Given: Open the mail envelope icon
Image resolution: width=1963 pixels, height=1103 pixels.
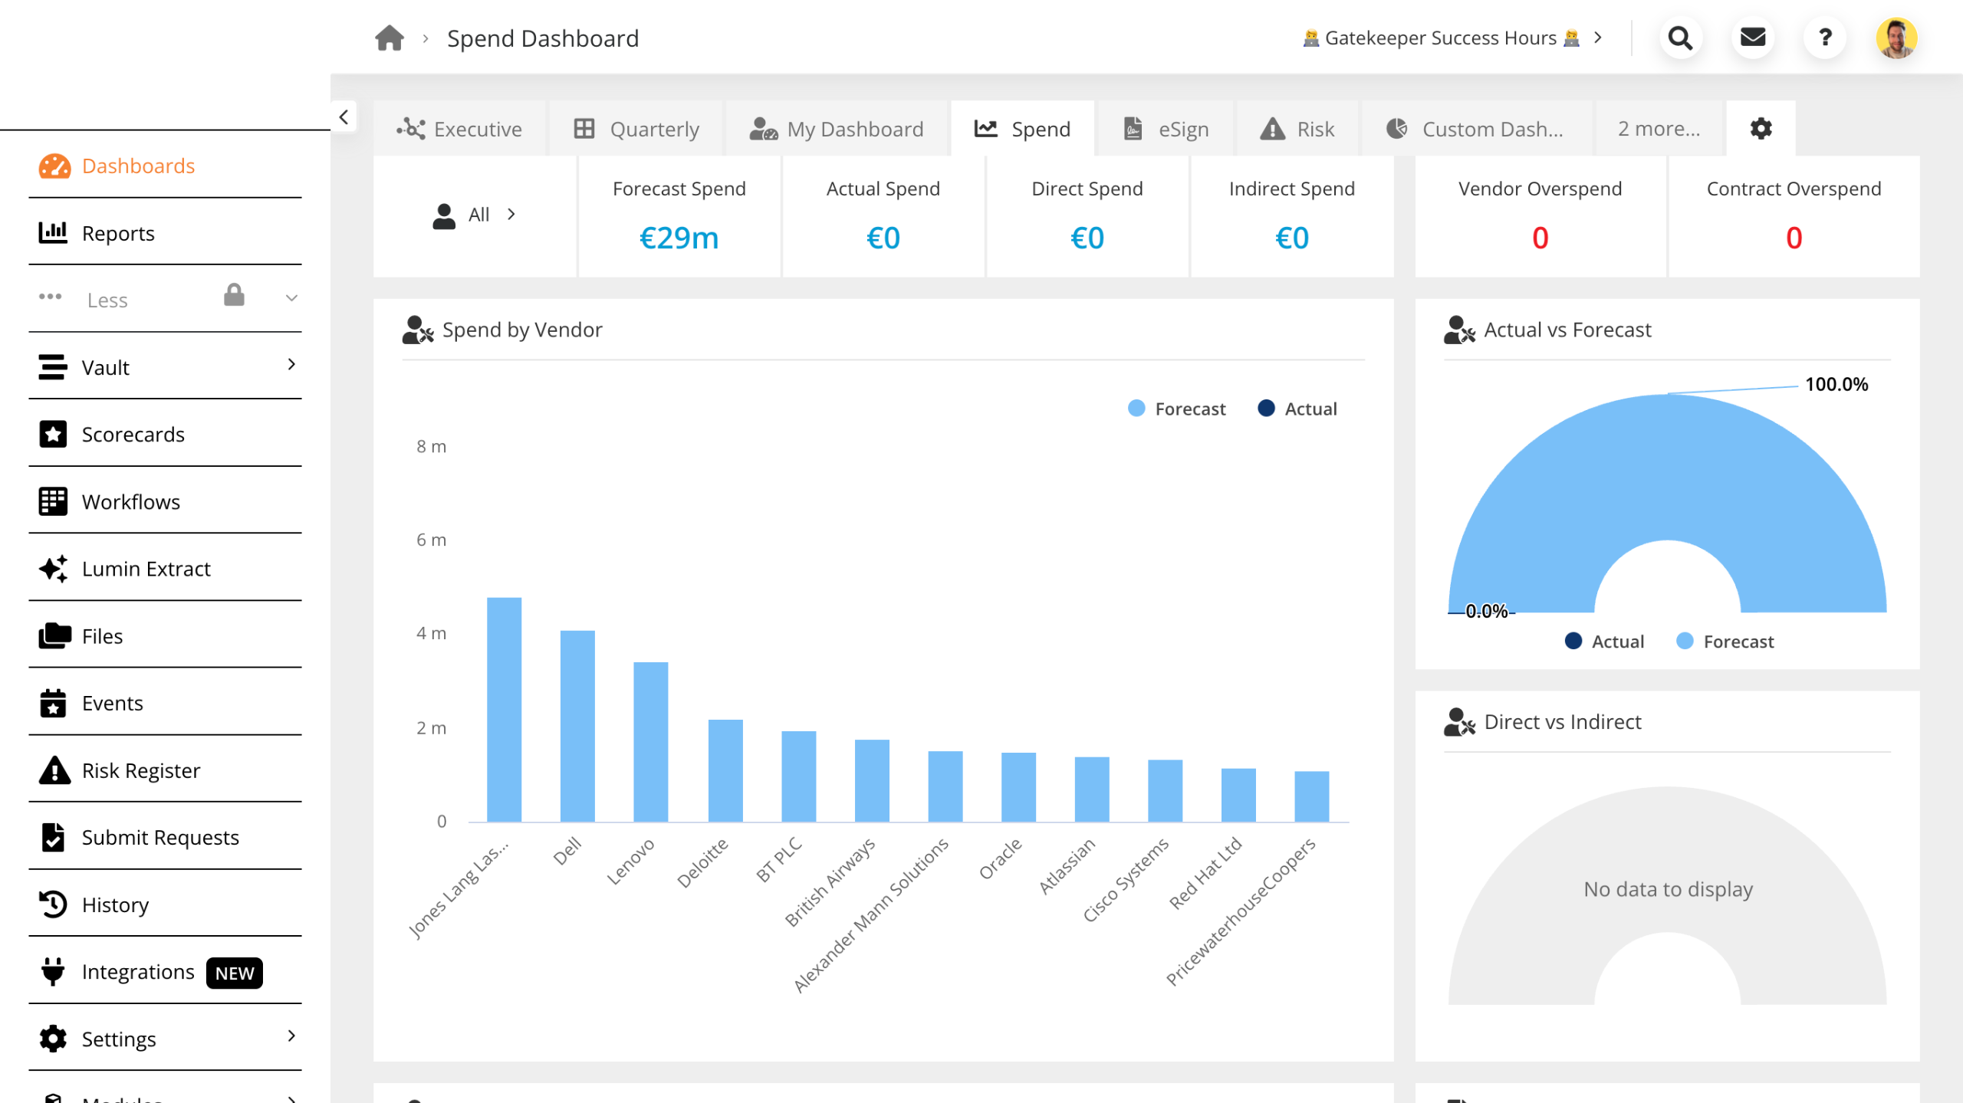Looking at the screenshot, I should [1753, 38].
